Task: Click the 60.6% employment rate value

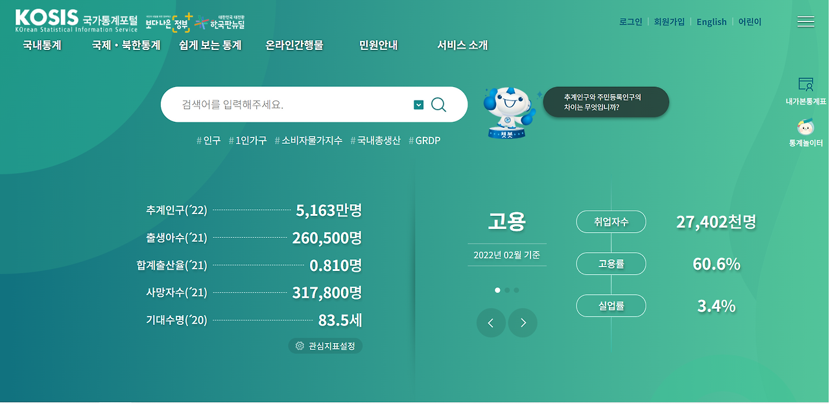Action: point(717,264)
